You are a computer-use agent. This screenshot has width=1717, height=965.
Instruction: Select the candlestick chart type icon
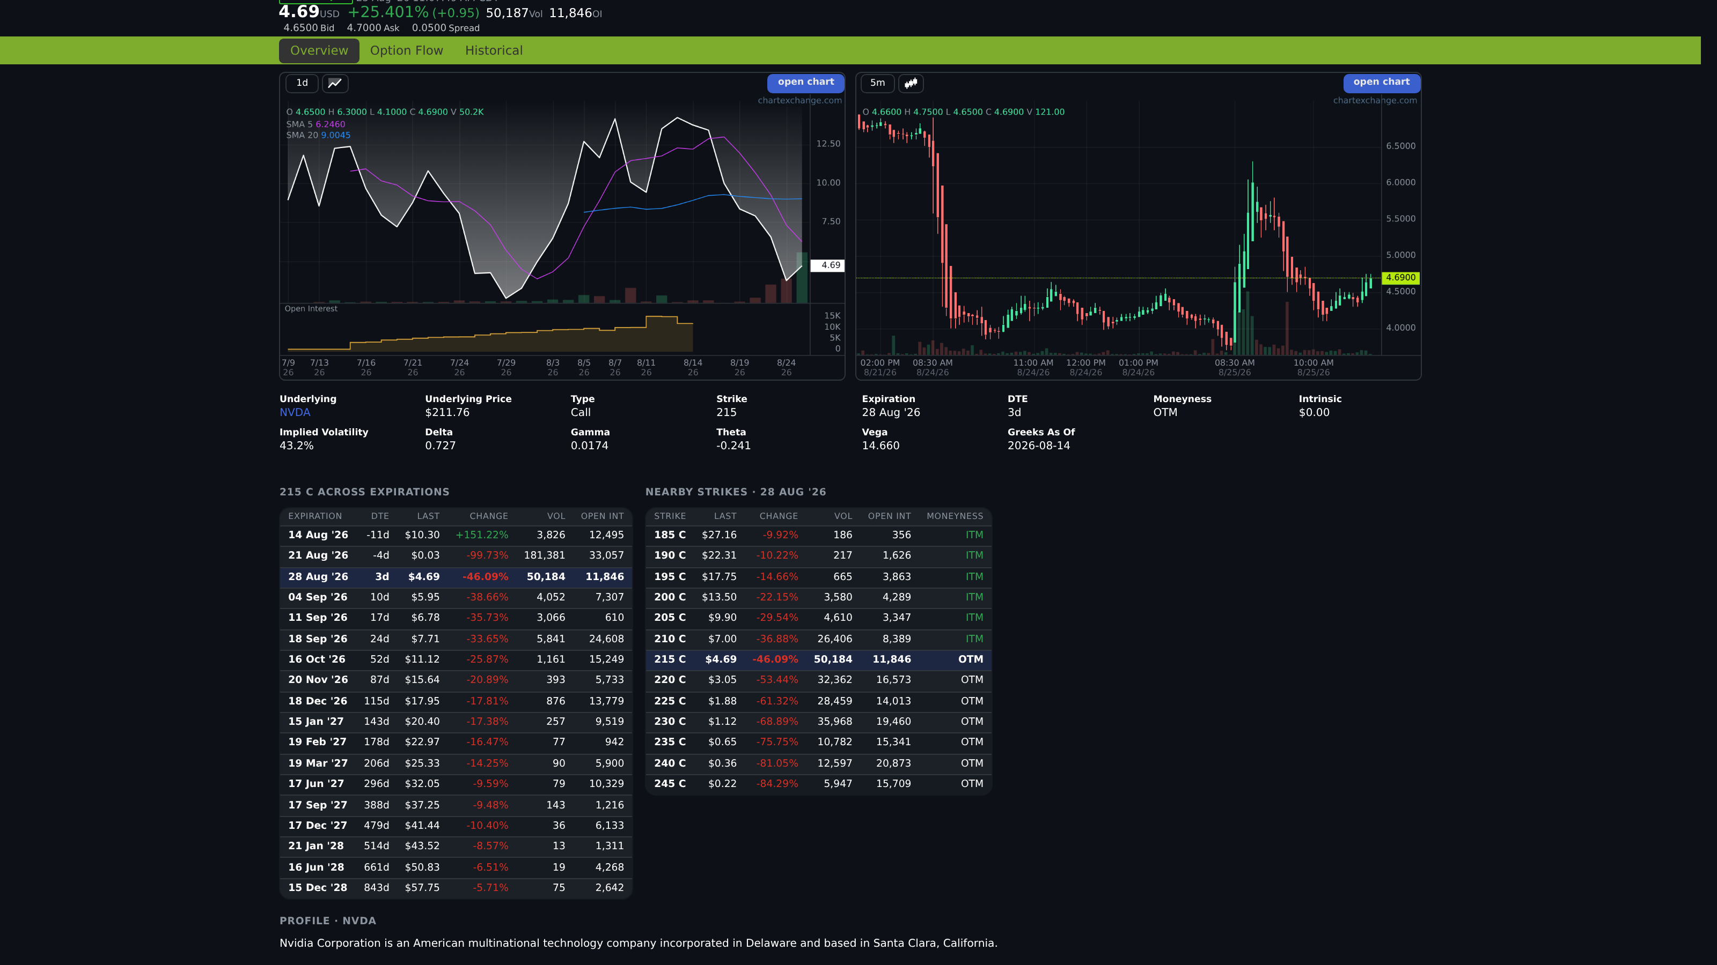coord(911,83)
